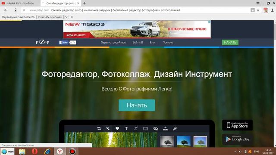276x155 pixels.
Task: Click the piZap logo
Action: point(43,42)
